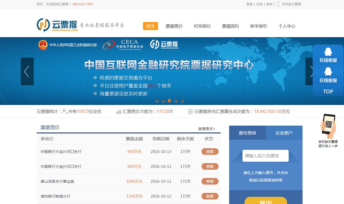344x204 pixels.
Task: Click the 2016-10-12 date cell
Action: [161, 196]
